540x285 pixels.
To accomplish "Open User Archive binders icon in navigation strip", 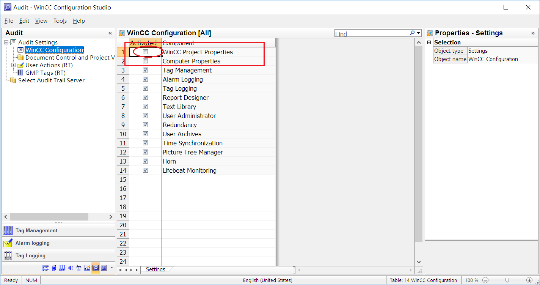I will [x=62, y=268].
